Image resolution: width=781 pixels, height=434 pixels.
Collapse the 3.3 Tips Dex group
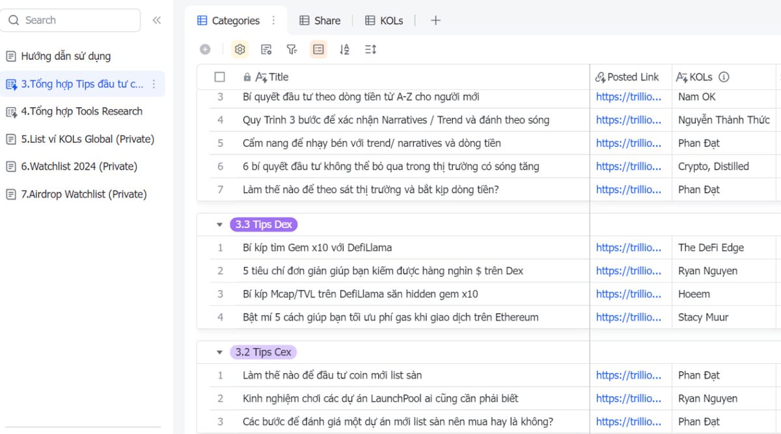[220, 223]
